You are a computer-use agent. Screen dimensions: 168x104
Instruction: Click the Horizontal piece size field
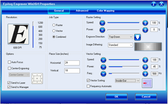tap(72, 63)
